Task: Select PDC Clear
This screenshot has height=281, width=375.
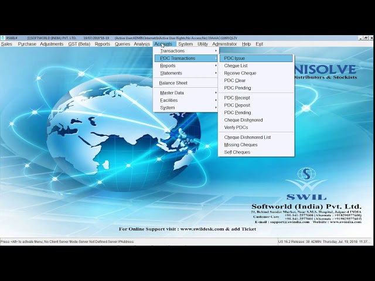Action: tap(256, 81)
